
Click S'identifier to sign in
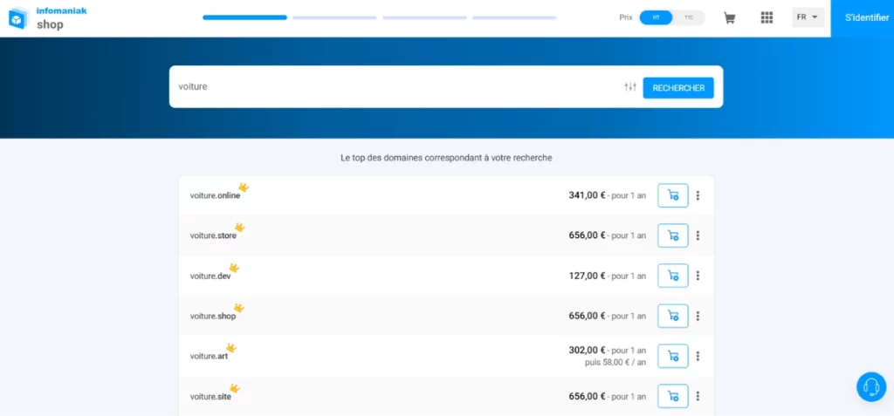[861, 17]
